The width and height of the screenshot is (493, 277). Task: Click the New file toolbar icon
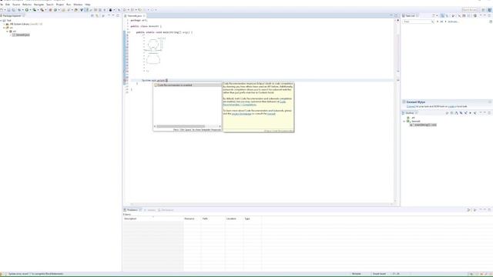coord(2,10)
